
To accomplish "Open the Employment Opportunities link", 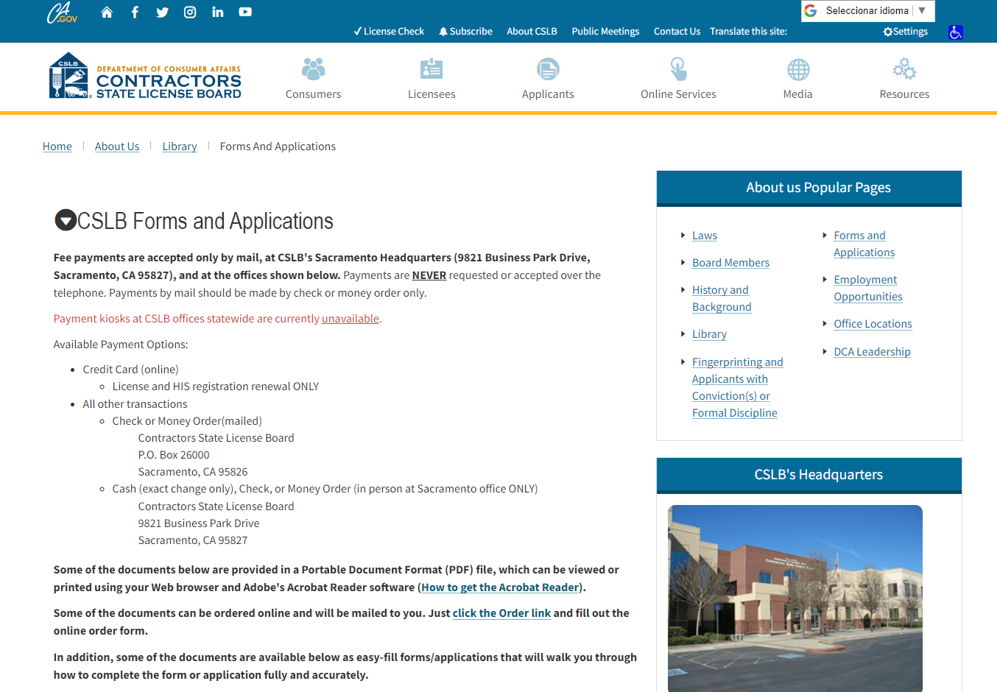I will [x=867, y=288].
